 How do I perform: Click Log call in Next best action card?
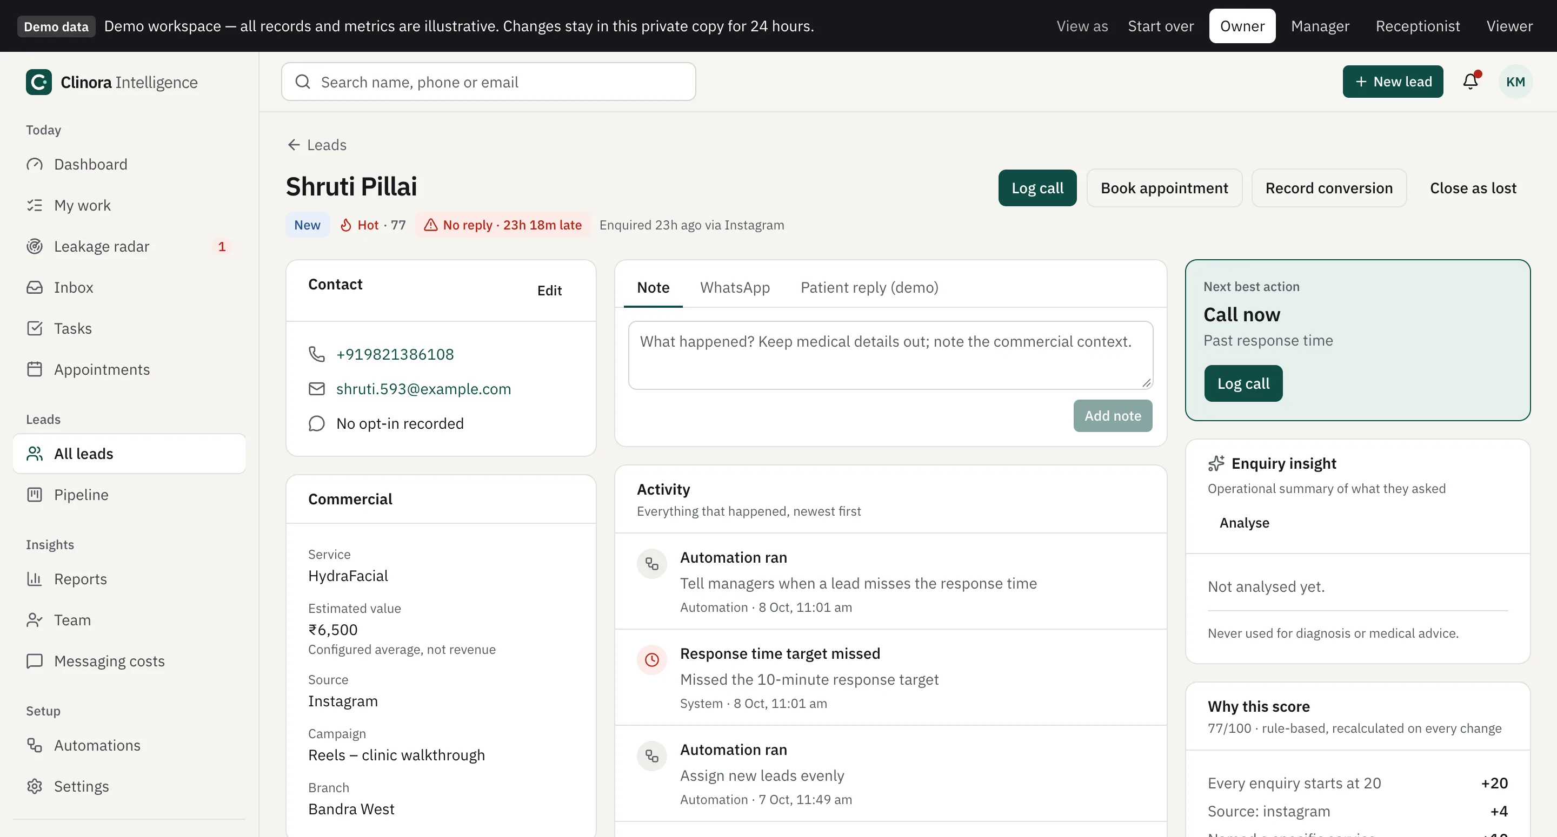(1243, 383)
